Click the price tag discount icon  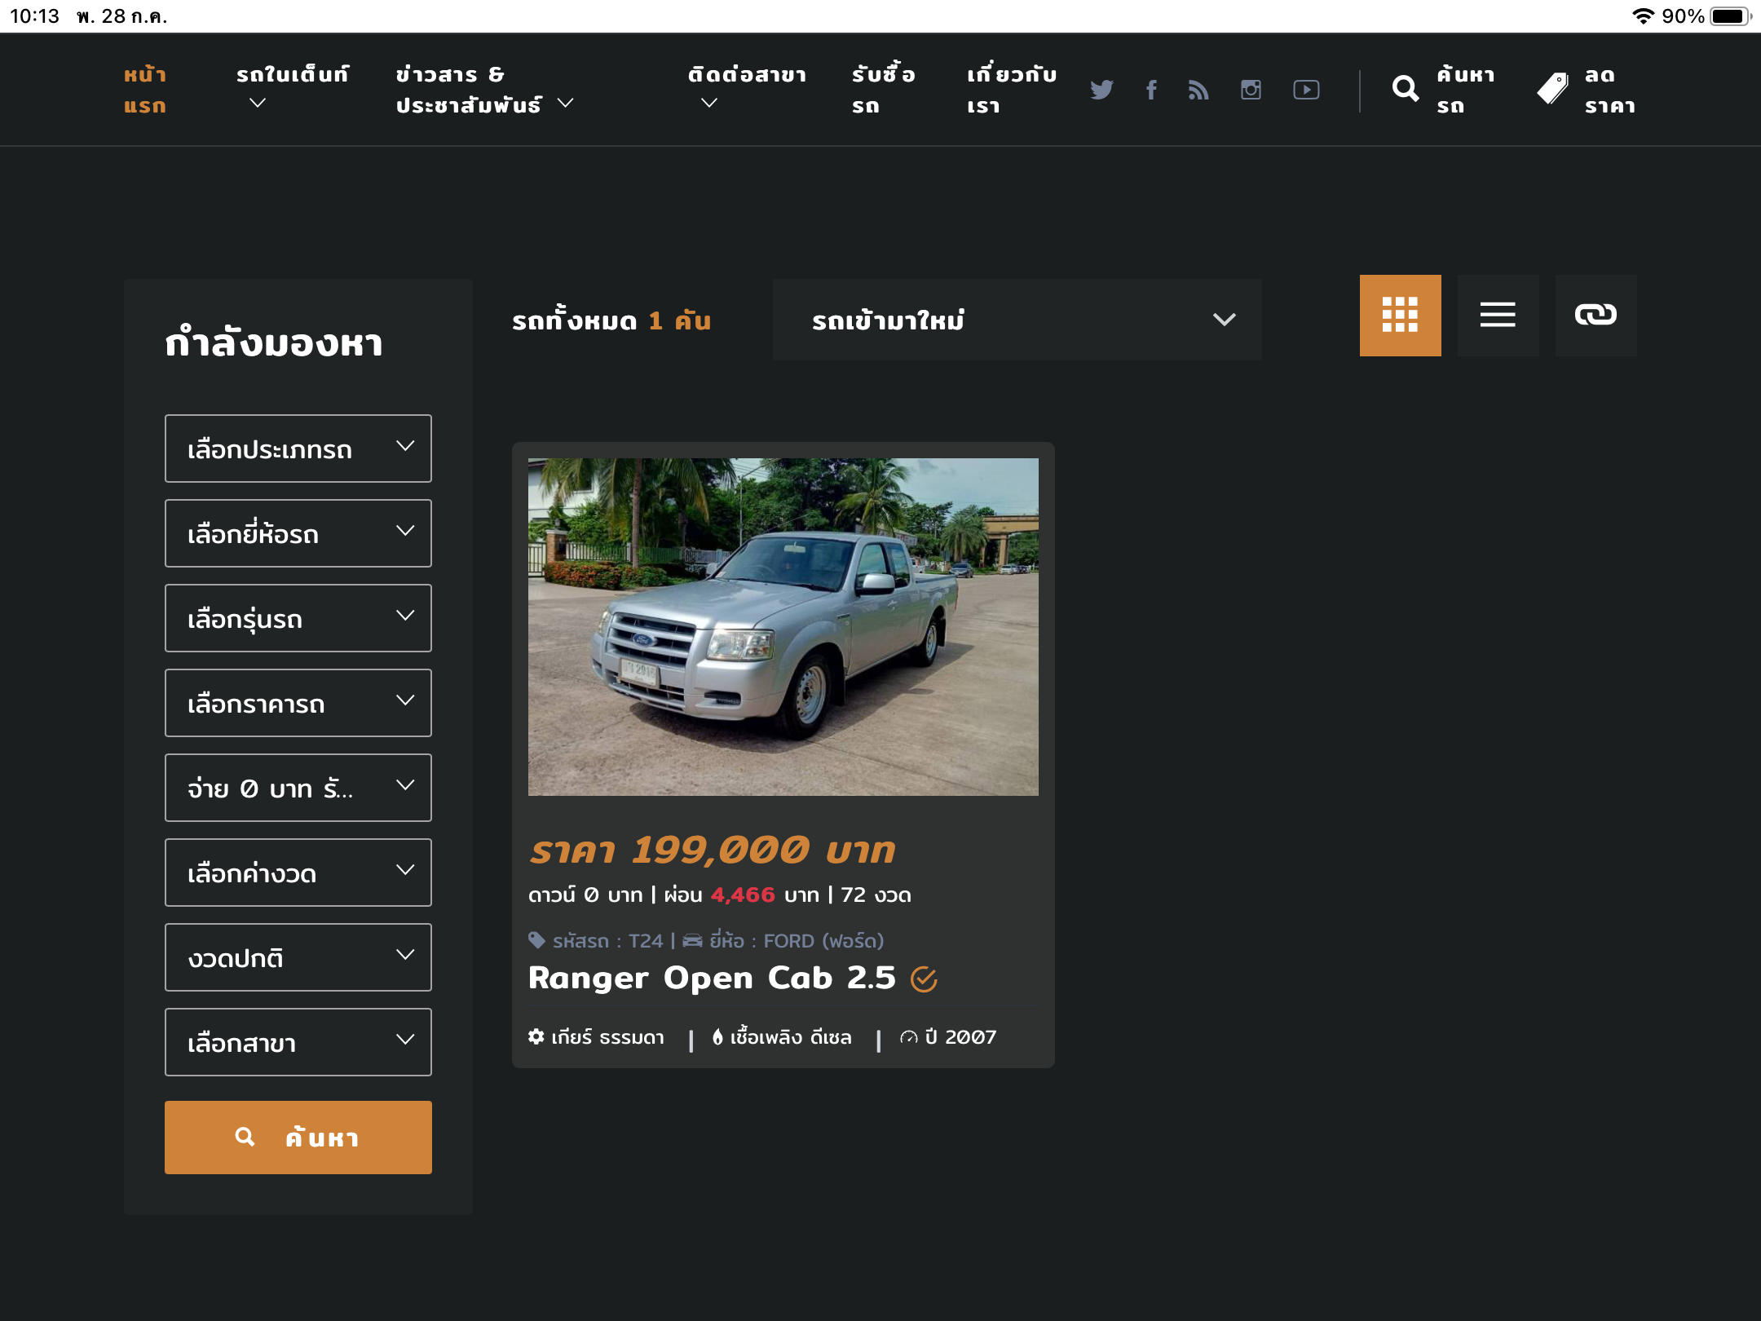point(1552,89)
